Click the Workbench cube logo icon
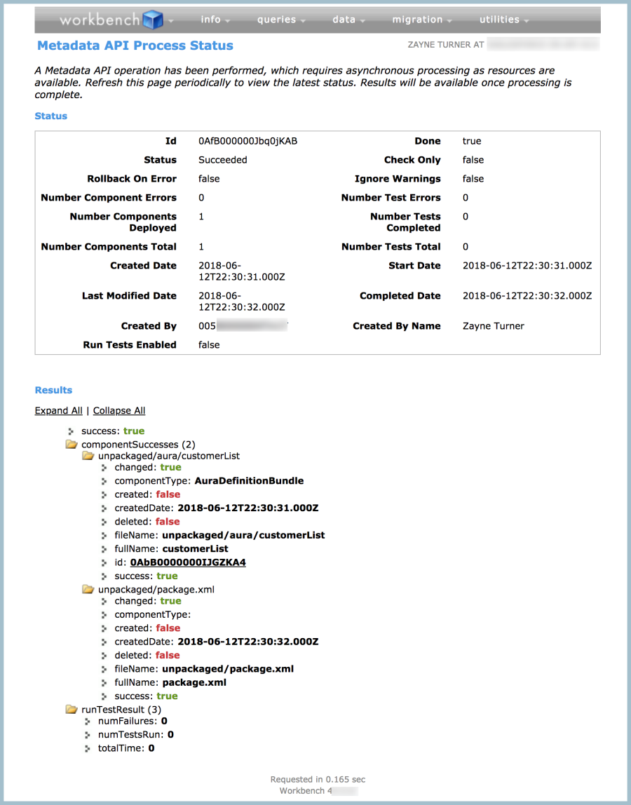 tap(153, 20)
